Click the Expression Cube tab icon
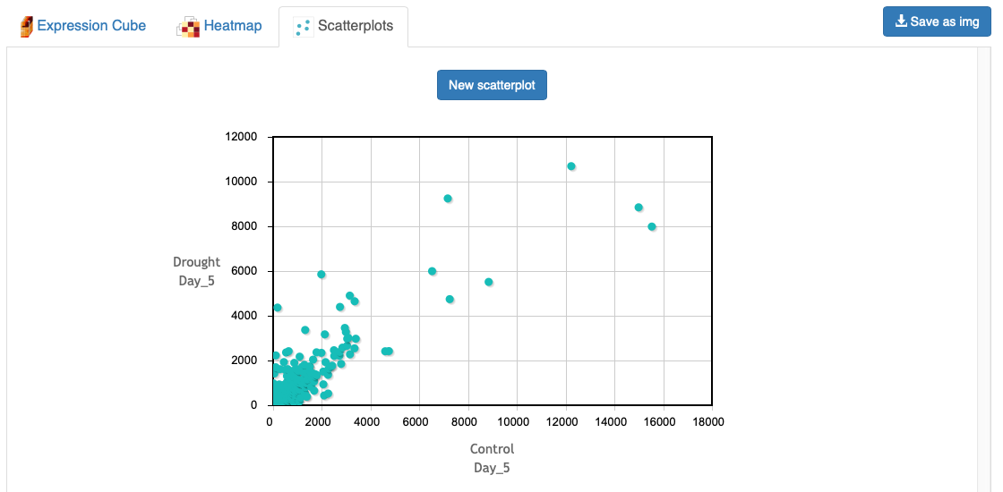Screen dimensions: 1003x492 coord(26,26)
